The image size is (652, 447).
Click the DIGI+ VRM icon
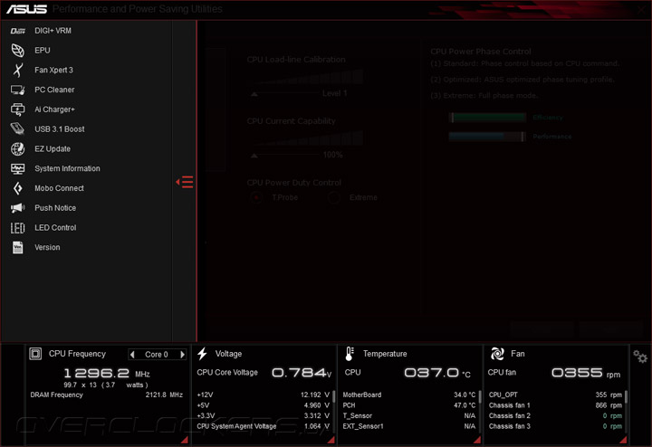[x=17, y=31]
